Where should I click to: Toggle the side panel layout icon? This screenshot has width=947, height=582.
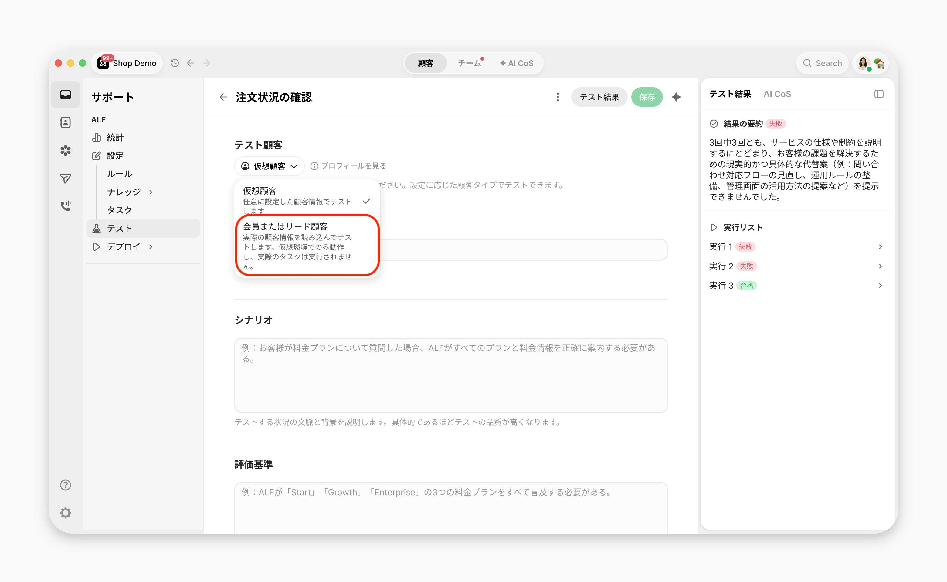[879, 94]
